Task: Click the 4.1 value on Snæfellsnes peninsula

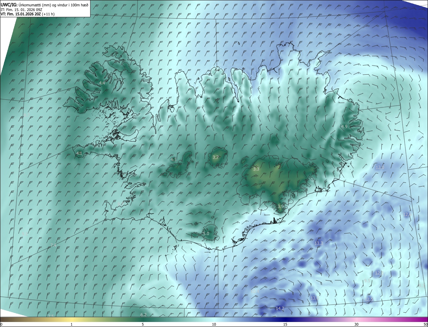Action: click(x=79, y=153)
